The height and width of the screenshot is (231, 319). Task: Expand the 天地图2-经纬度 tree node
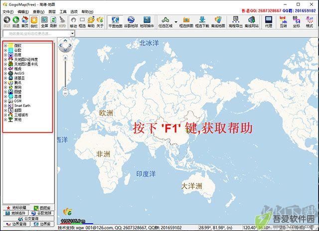(x=5, y=60)
